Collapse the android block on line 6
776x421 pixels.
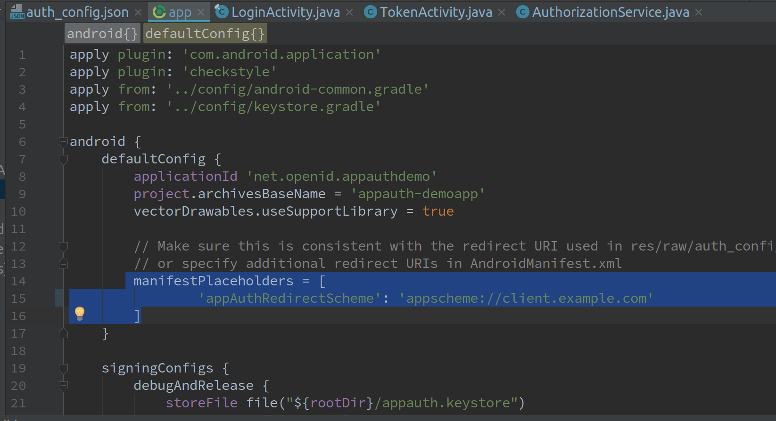tap(63, 142)
